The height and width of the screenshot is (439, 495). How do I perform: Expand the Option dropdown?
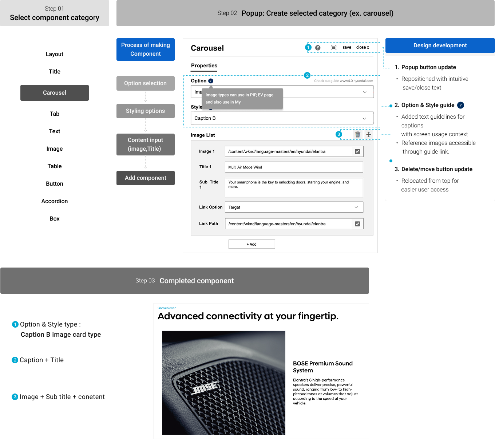pyautogui.click(x=364, y=92)
